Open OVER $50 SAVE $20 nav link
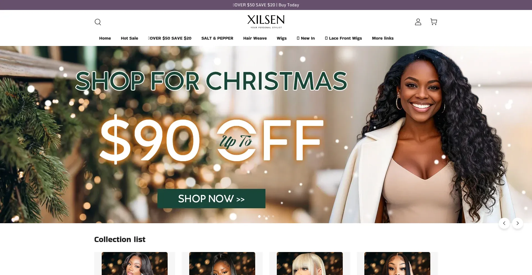 coord(170,38)
